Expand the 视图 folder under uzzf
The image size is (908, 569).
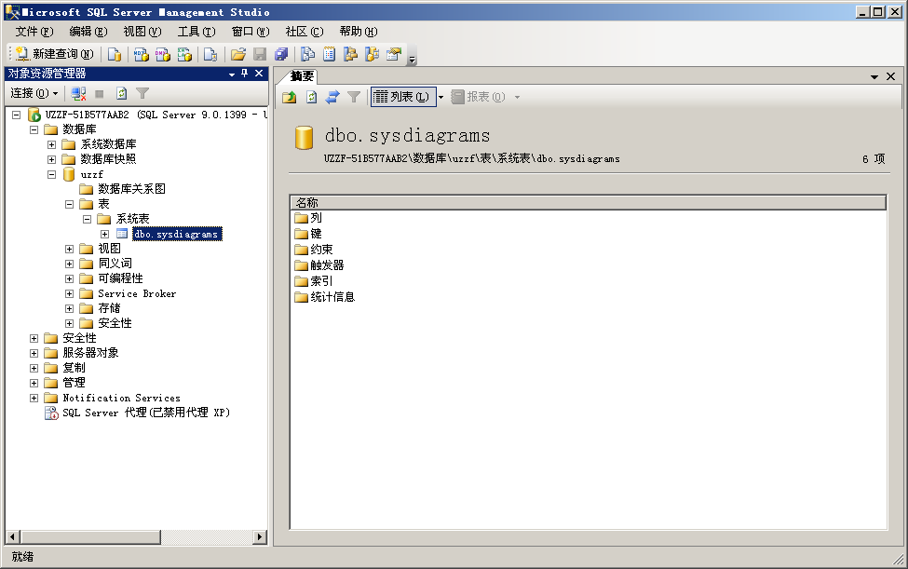click(70, 249)
